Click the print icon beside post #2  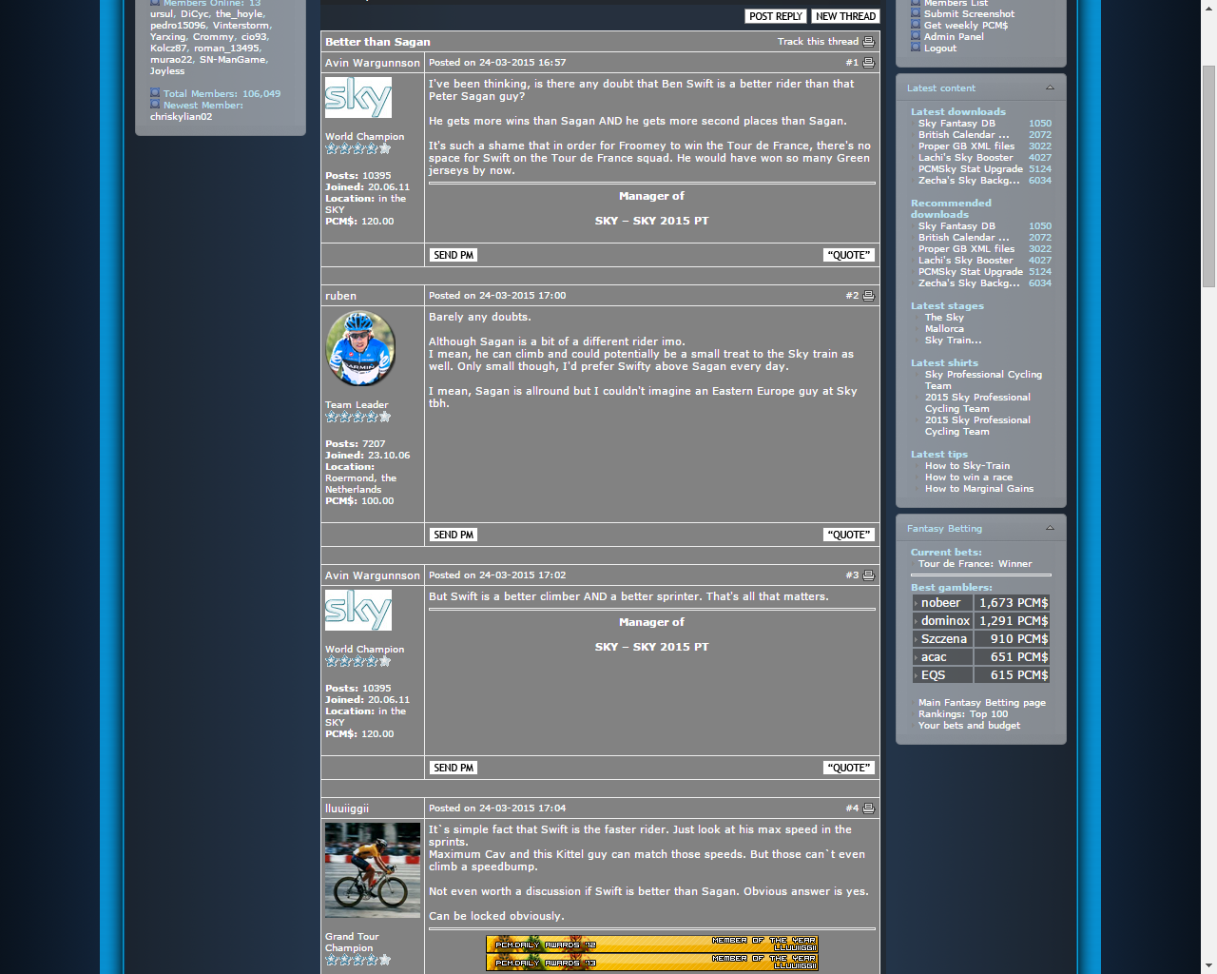point(868,296)
